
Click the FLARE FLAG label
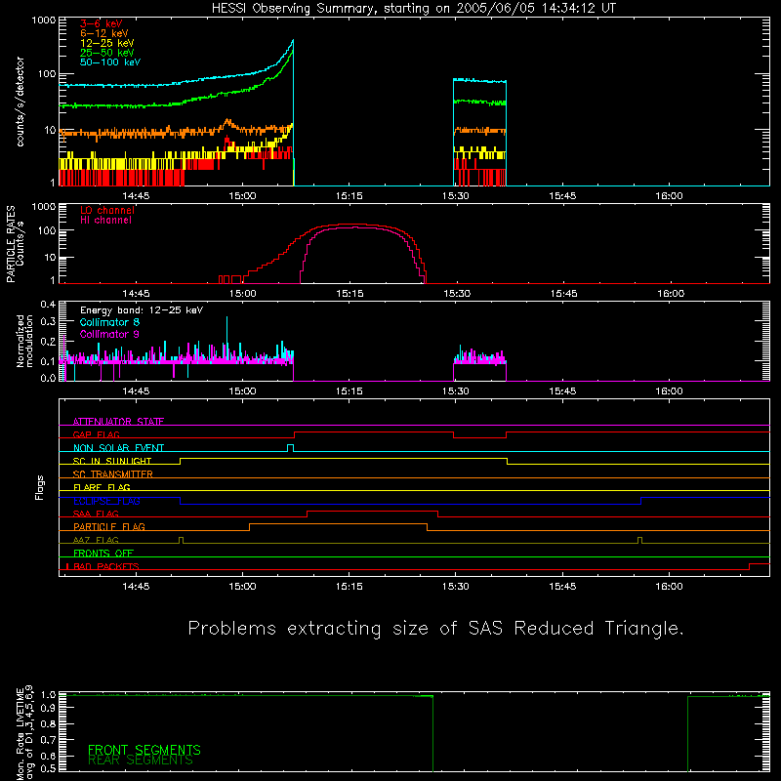pyautogui.click(x=102, y=487)
